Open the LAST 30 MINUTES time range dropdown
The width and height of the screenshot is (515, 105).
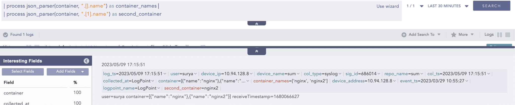click(x=466, y=6)
